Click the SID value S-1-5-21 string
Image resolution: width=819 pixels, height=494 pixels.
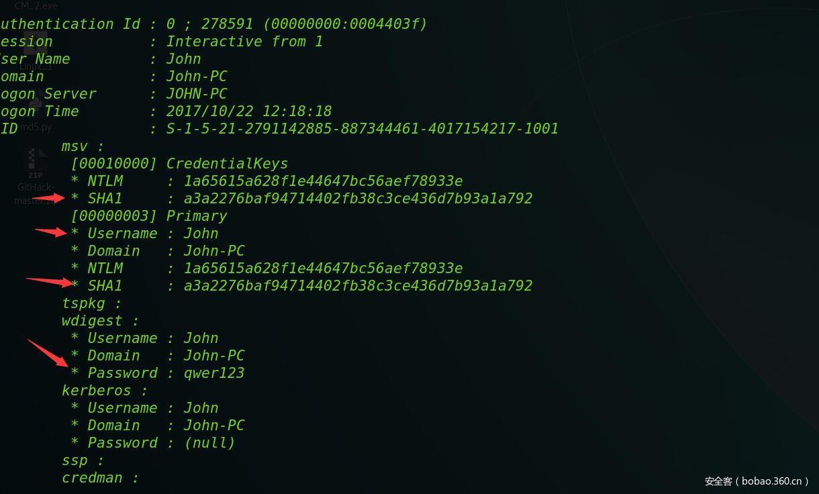pyautogui.click(x=362, y=129)
